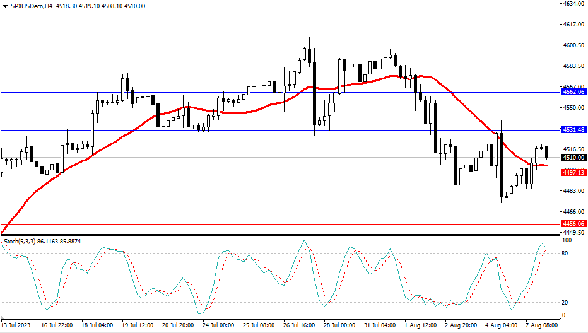This screenshot has width=588, height=333.
Task: Select the red 4456.06 price label
Action: tap(573, 224)
